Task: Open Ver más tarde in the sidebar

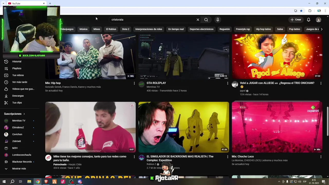Action: (20, 82)
